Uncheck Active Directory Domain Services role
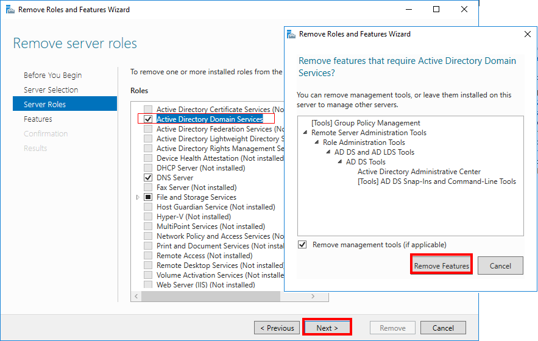The image size is (538, 341). (148, 119)
